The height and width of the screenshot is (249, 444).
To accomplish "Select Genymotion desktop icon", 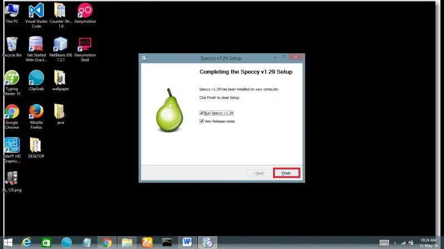I will pyautogui.click(x=85, y=13).
